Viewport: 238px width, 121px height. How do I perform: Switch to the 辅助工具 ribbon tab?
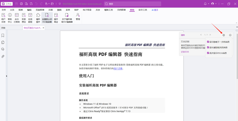108,10
